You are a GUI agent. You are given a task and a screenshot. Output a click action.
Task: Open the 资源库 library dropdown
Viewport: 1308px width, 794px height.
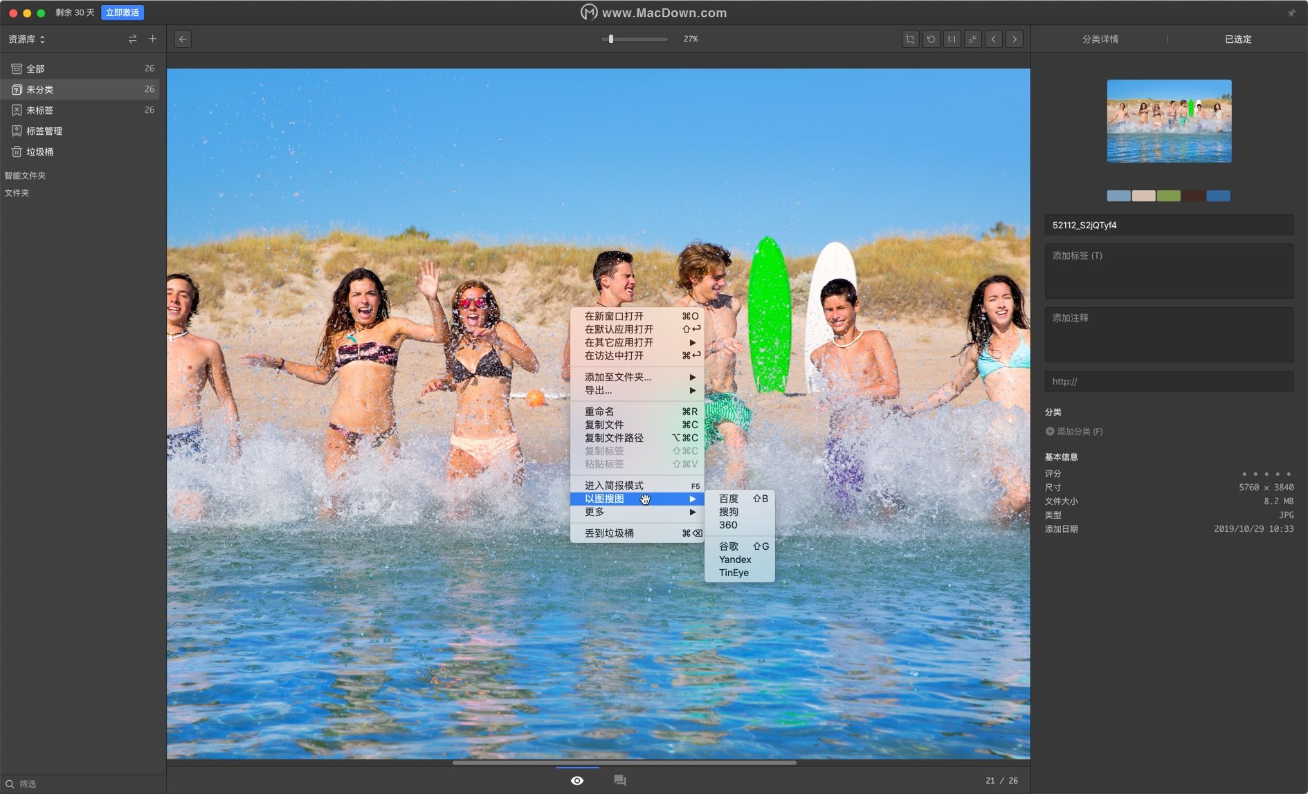(26, 39)
